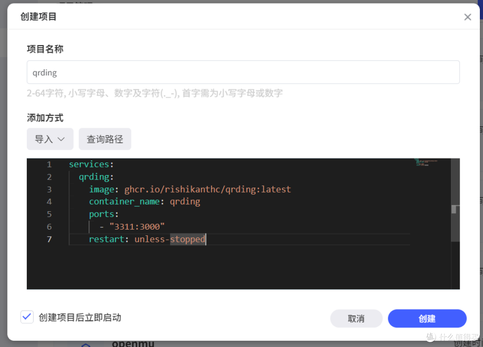This screenshot has width=483, height=347.
Task: Click the 取消 button
Action: pyautogui.click(x=356, y=318)
